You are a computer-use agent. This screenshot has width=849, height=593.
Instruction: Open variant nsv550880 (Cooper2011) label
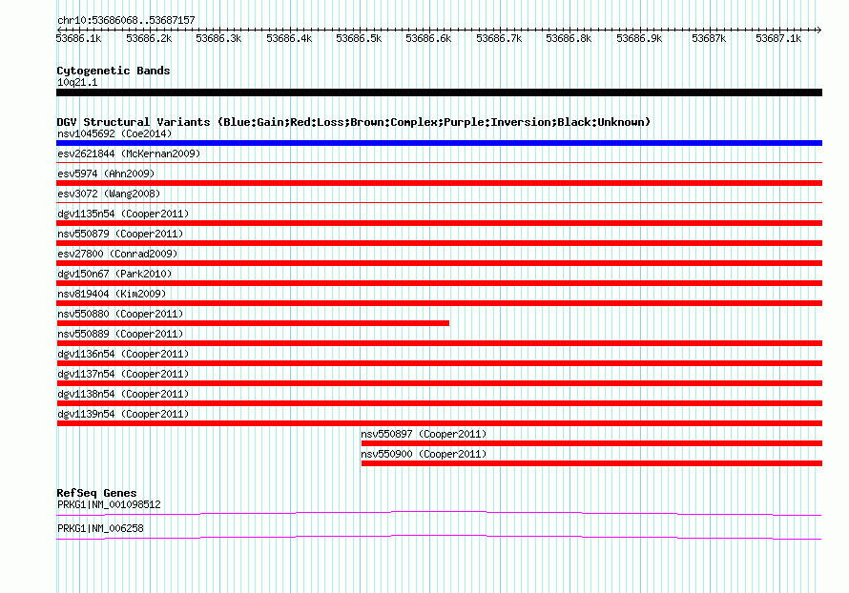pyautogui.click(x=120, y=314)
